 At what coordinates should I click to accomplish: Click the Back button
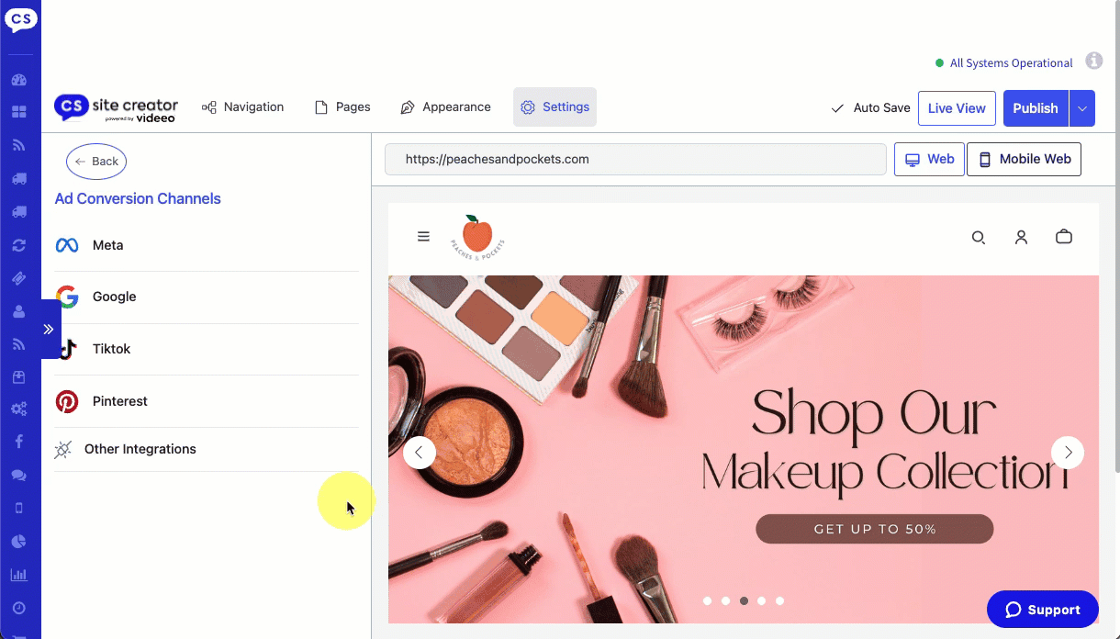tap(96, 162)
